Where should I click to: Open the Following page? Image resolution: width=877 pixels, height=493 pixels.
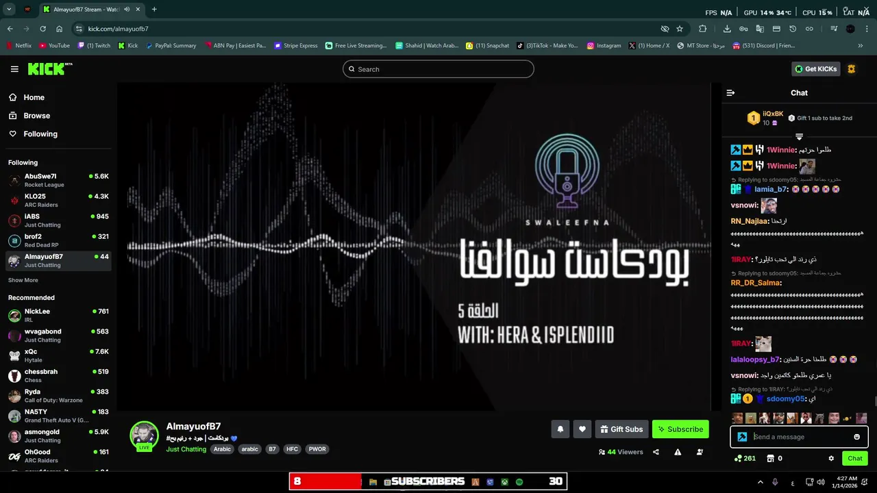[40, 134]
